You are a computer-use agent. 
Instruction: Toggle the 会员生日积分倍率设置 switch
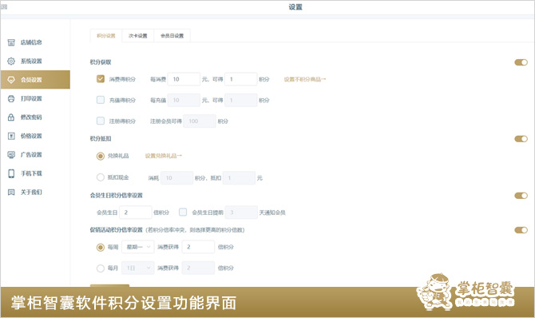[521, 196]
